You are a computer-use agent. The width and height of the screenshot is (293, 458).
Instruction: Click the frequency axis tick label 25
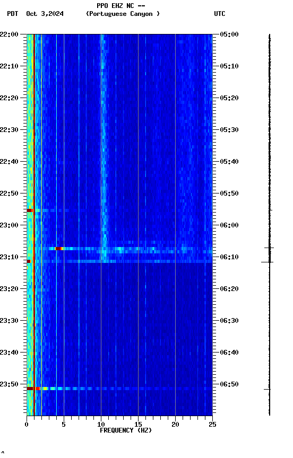[213, 425]
